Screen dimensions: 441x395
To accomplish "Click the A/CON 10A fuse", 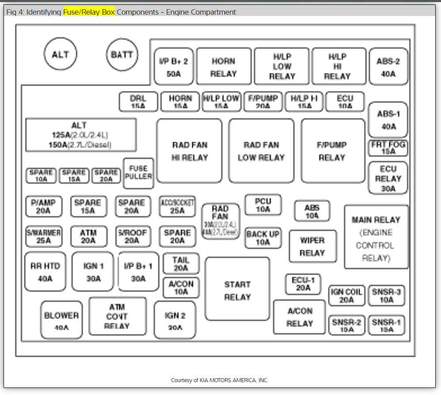I will 181,288.
